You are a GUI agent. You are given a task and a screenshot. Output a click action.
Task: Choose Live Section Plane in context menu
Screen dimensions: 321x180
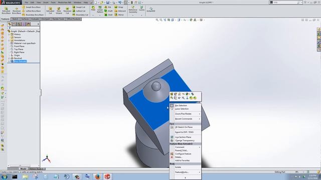pyautogui.click(x=185, y=137)
